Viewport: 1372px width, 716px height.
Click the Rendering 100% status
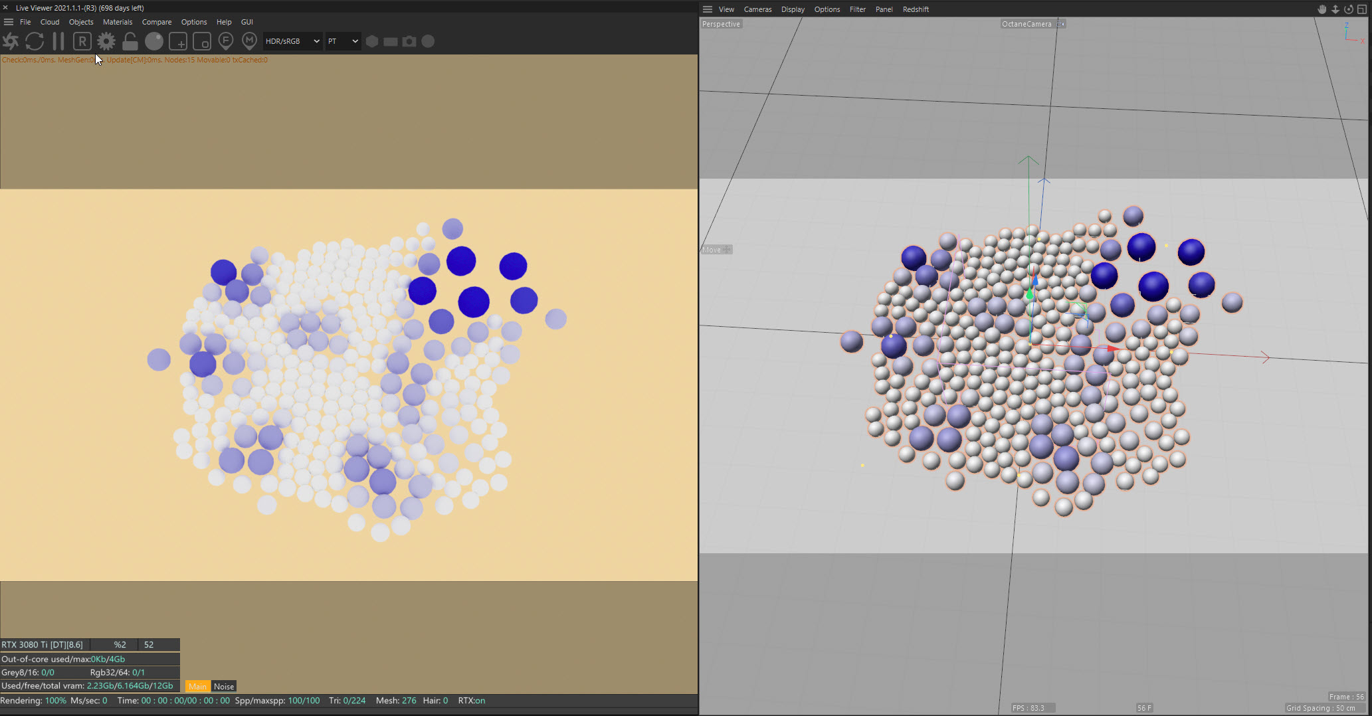click(x=33, y=700)
